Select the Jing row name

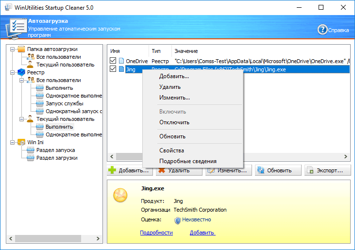[131, 69]
